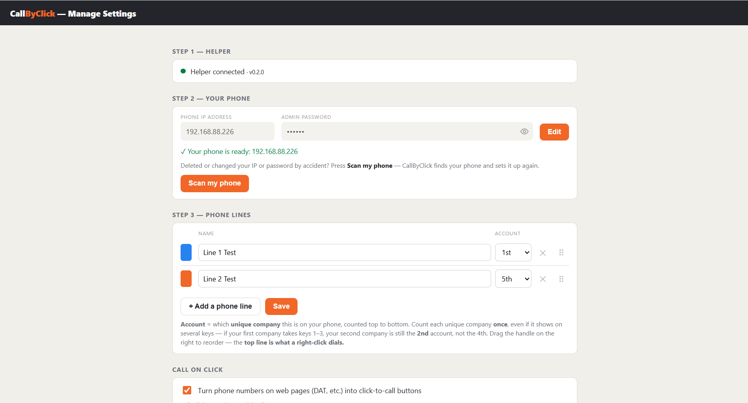Click the Scan my phone button
The width and height of the screenshot is (748, 403).
pyautogui.click(x=215, y=184)
